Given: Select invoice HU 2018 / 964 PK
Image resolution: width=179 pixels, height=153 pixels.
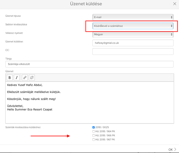Looking at the screenshot, I should click(x=93, y=131).
